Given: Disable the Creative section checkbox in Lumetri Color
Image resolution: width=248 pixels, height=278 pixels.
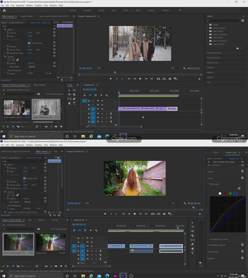Looking at the screenshot, I should (x=242, y=171).
